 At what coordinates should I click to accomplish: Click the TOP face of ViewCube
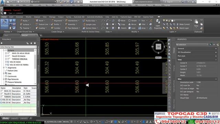tap(158, 46)
